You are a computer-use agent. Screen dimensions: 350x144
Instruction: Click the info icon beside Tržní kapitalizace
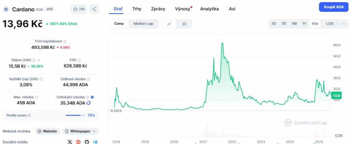(65, 41)
